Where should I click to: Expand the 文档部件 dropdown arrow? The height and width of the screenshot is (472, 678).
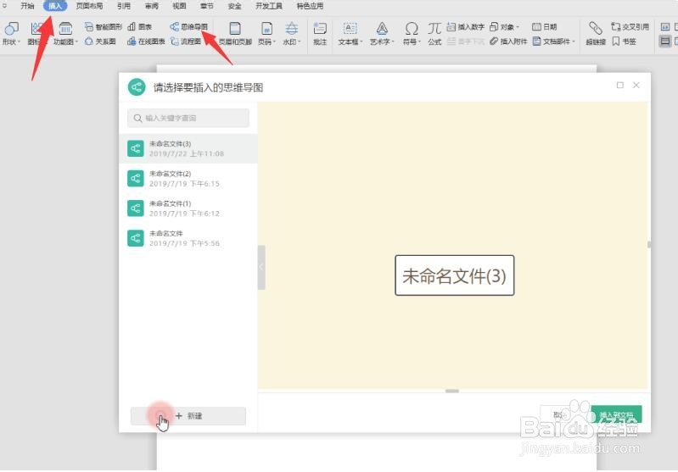point(574,42)
